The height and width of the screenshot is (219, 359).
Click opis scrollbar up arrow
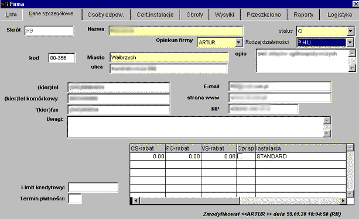pyautogui.click(x=352, y=54)
